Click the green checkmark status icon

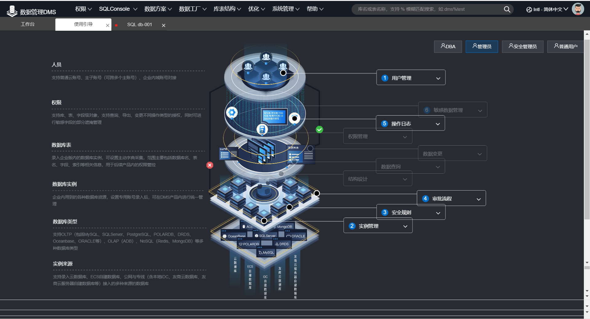coord(319,129)
